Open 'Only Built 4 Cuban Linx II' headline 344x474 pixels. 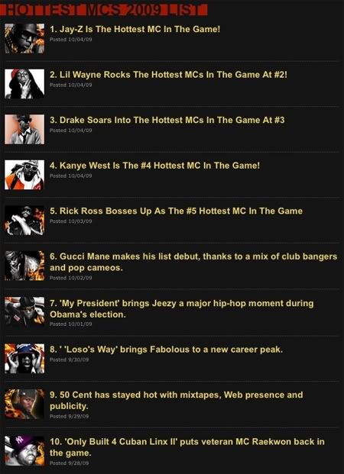pyautogui.click(x=187, y=447)
